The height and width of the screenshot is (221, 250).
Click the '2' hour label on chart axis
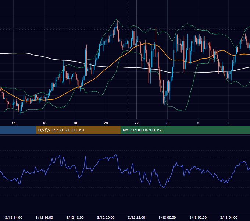(x=198, y=123)
